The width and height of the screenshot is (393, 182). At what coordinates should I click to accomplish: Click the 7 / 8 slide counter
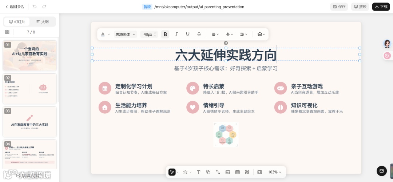point(31,32)
